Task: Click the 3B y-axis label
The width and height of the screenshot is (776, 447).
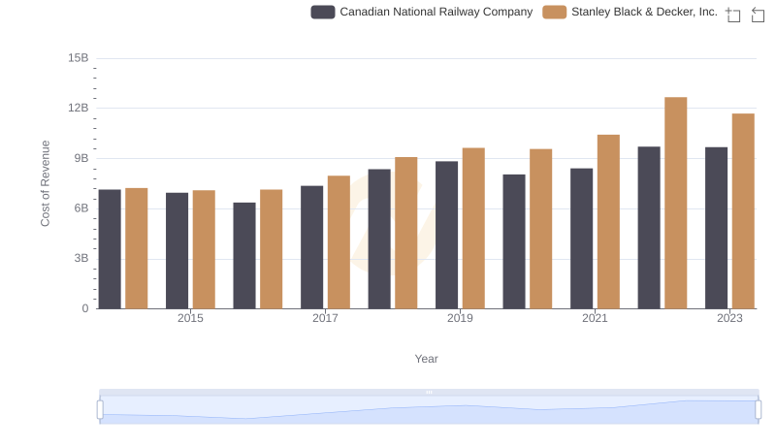Action: tap(81, 258)
